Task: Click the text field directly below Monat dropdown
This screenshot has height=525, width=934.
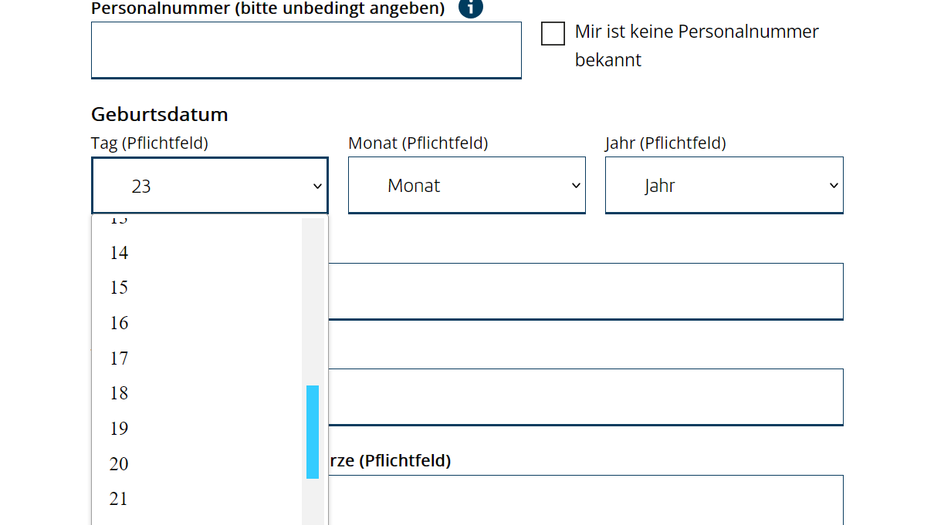Action: pyautogui.click(x=585, y=291)
